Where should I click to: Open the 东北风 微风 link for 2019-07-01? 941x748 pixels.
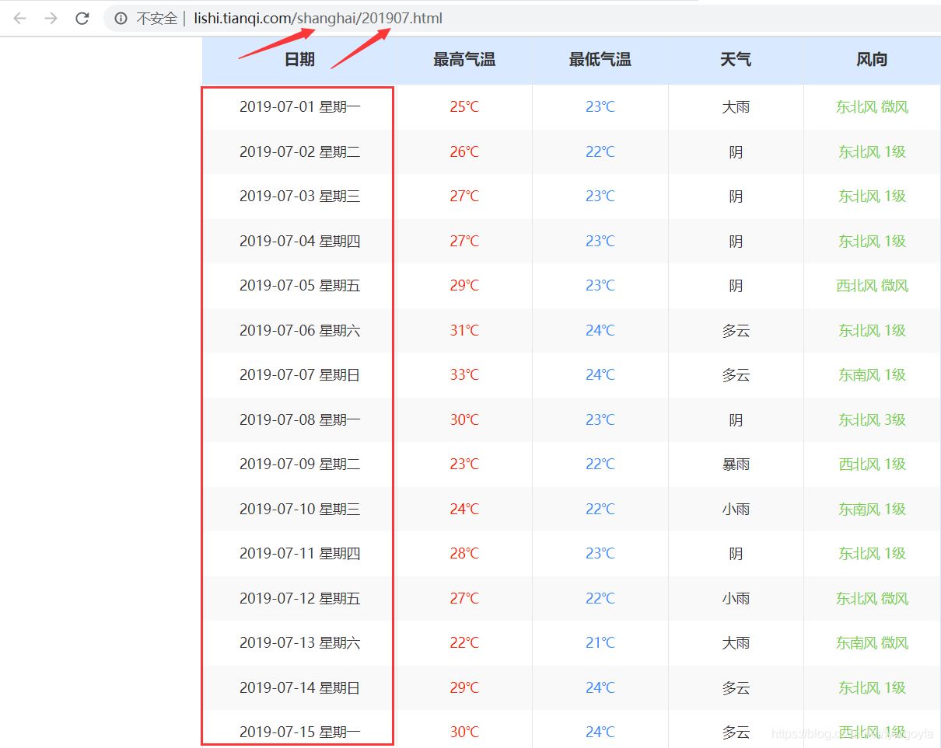(x=872, y=106)
